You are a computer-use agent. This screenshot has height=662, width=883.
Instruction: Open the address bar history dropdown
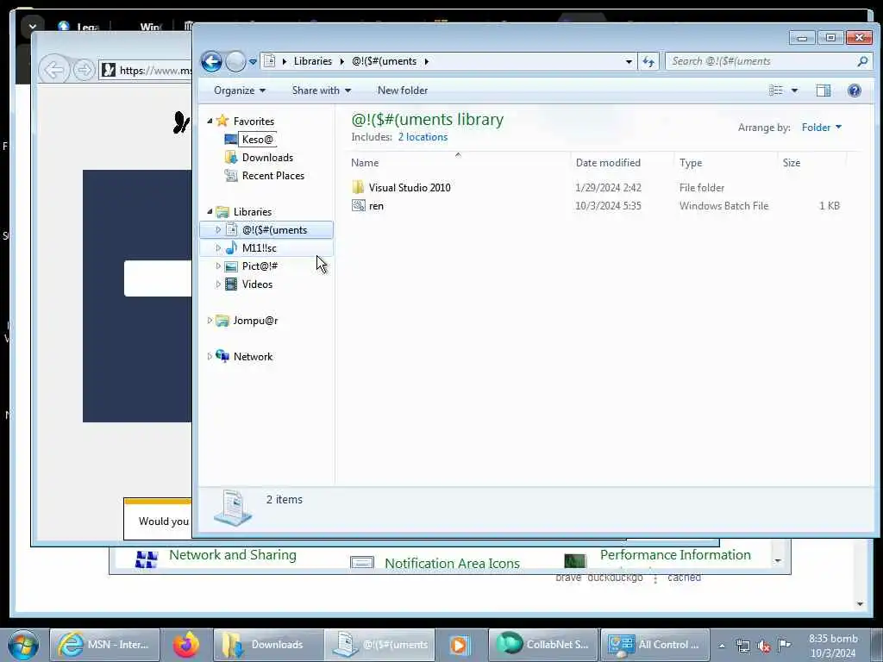pyautogui.click(x=629, y=61)
